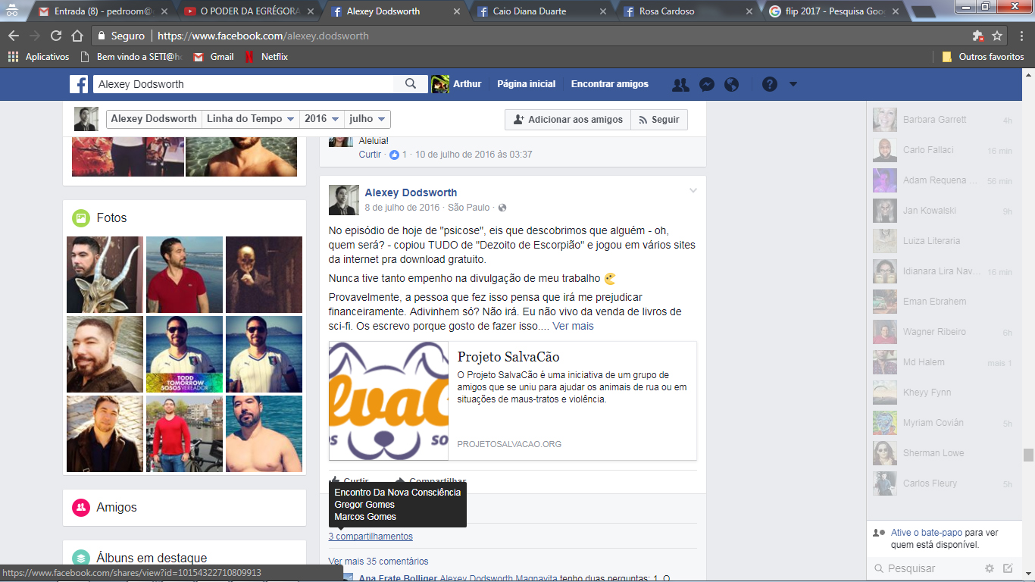
Task: Click Adicionar aos amigos button
Action: (x=568, y=120)
